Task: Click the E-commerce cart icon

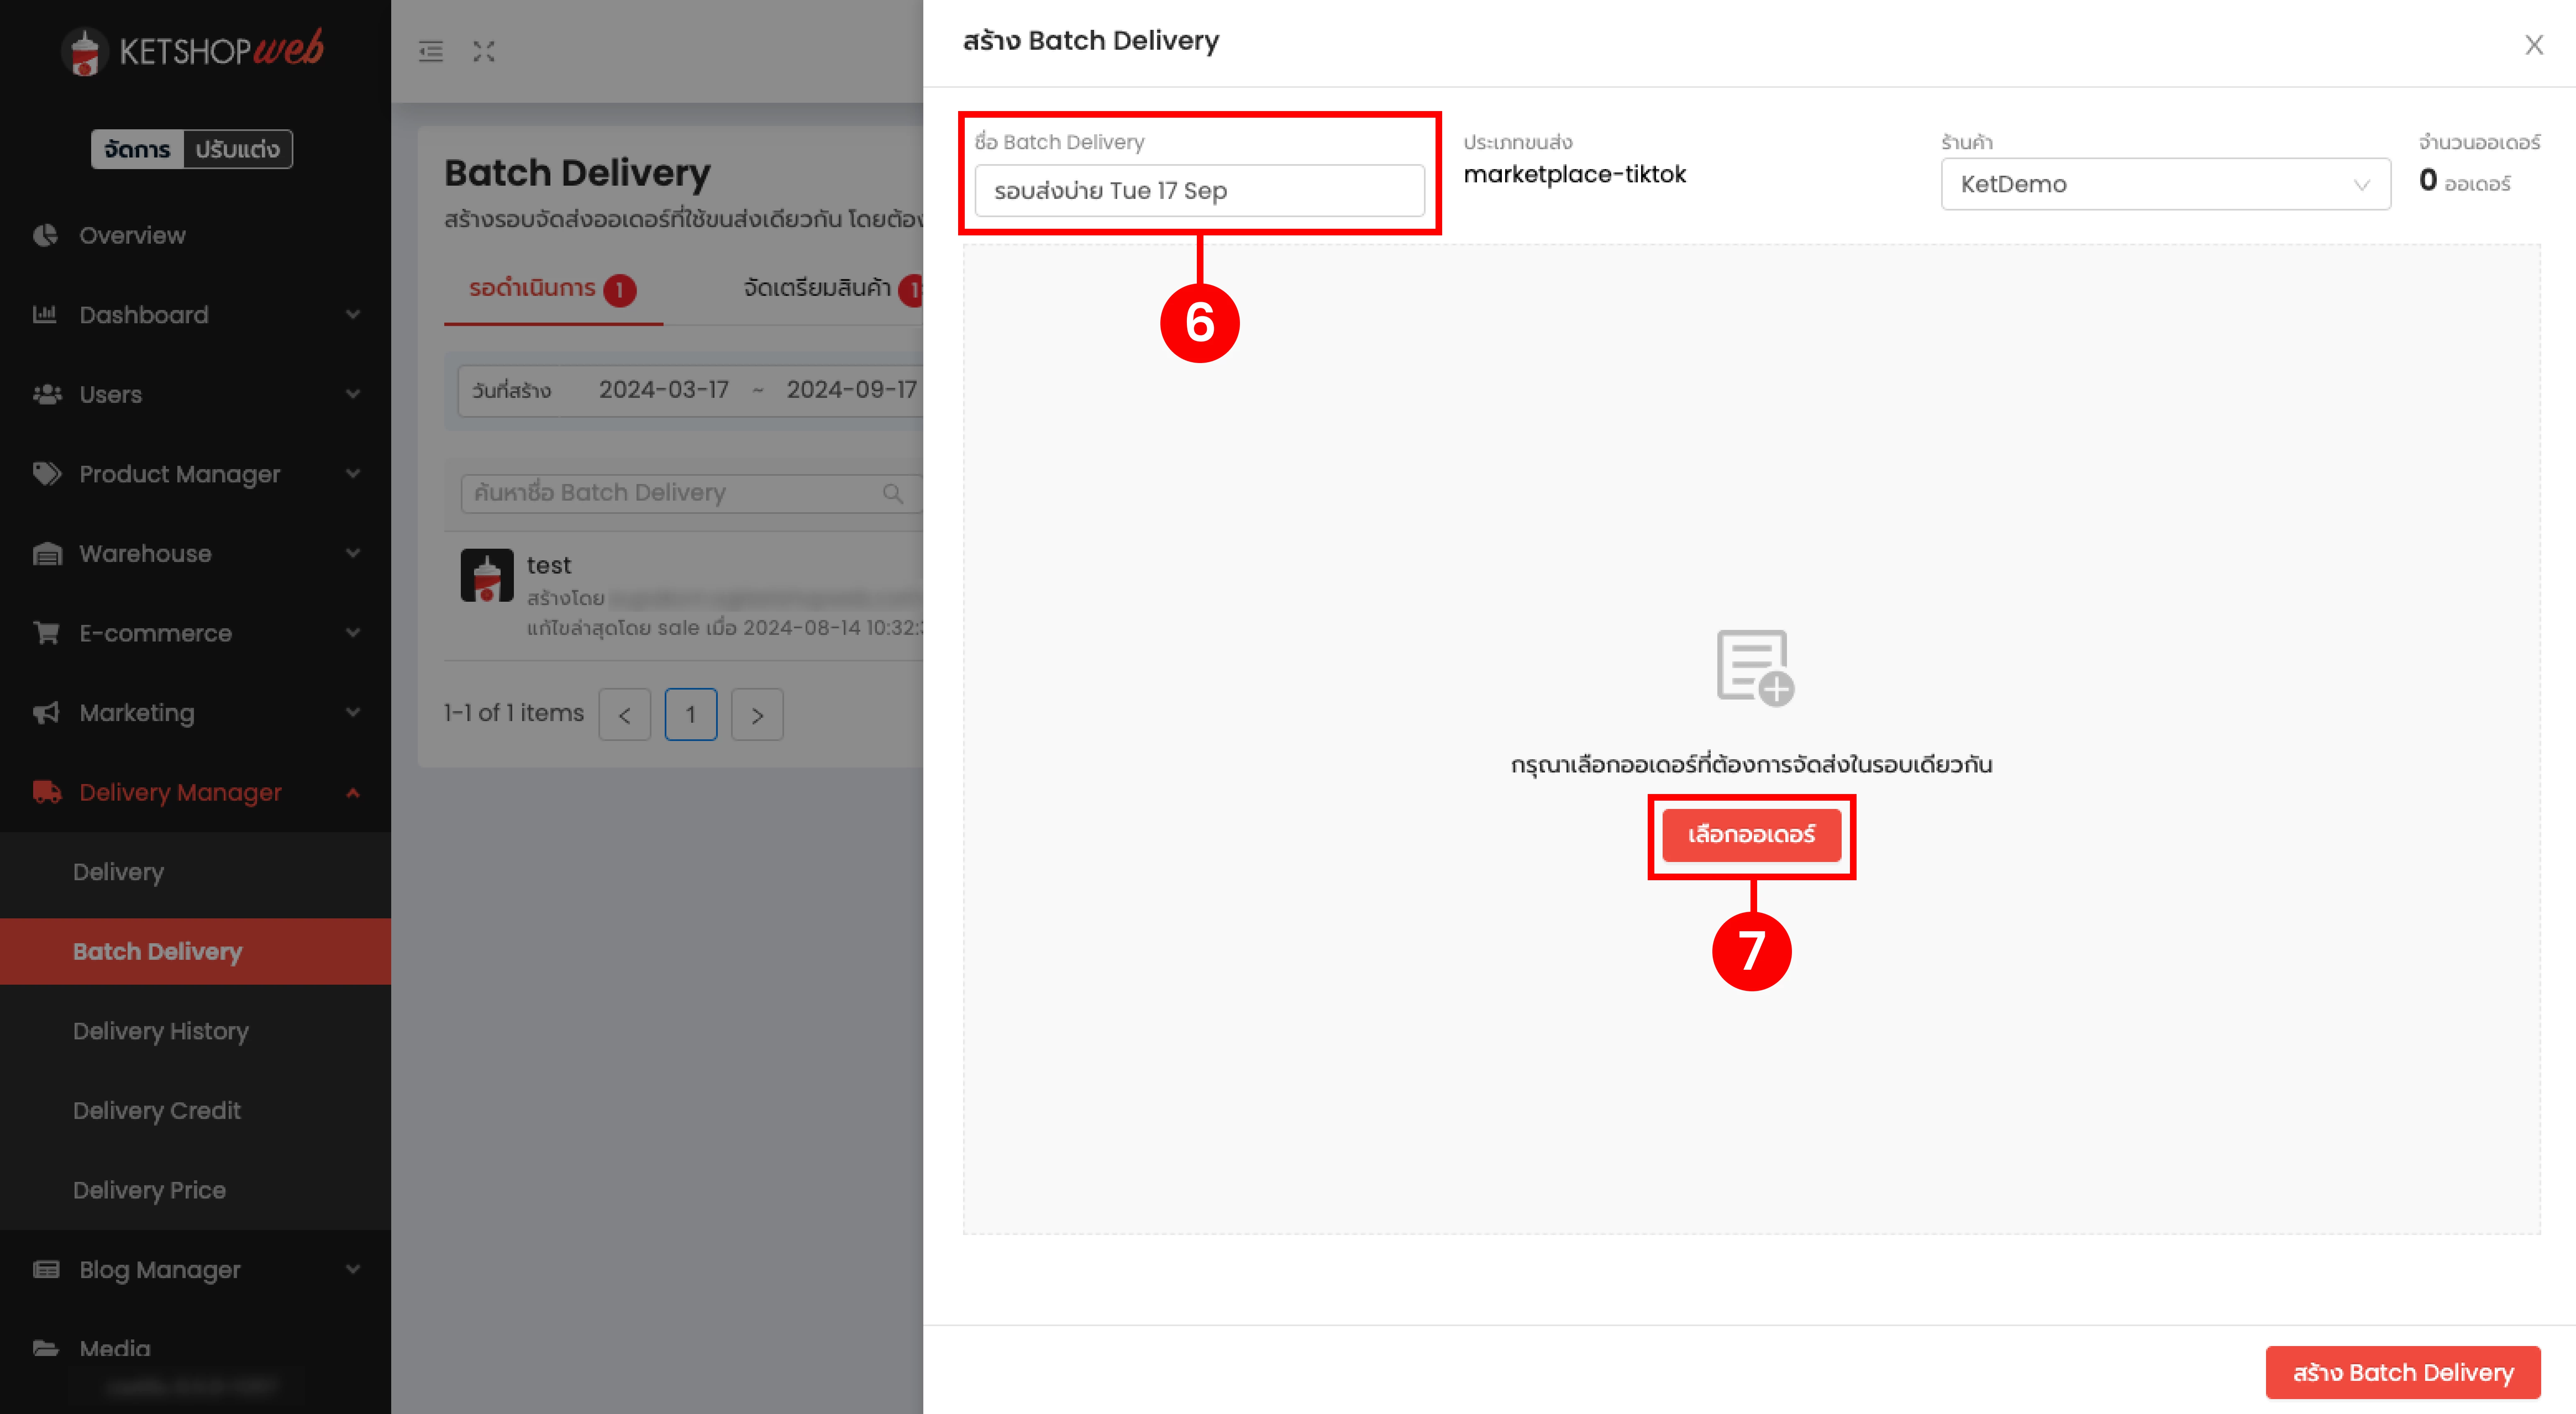Action: click(x=46, y=632)
